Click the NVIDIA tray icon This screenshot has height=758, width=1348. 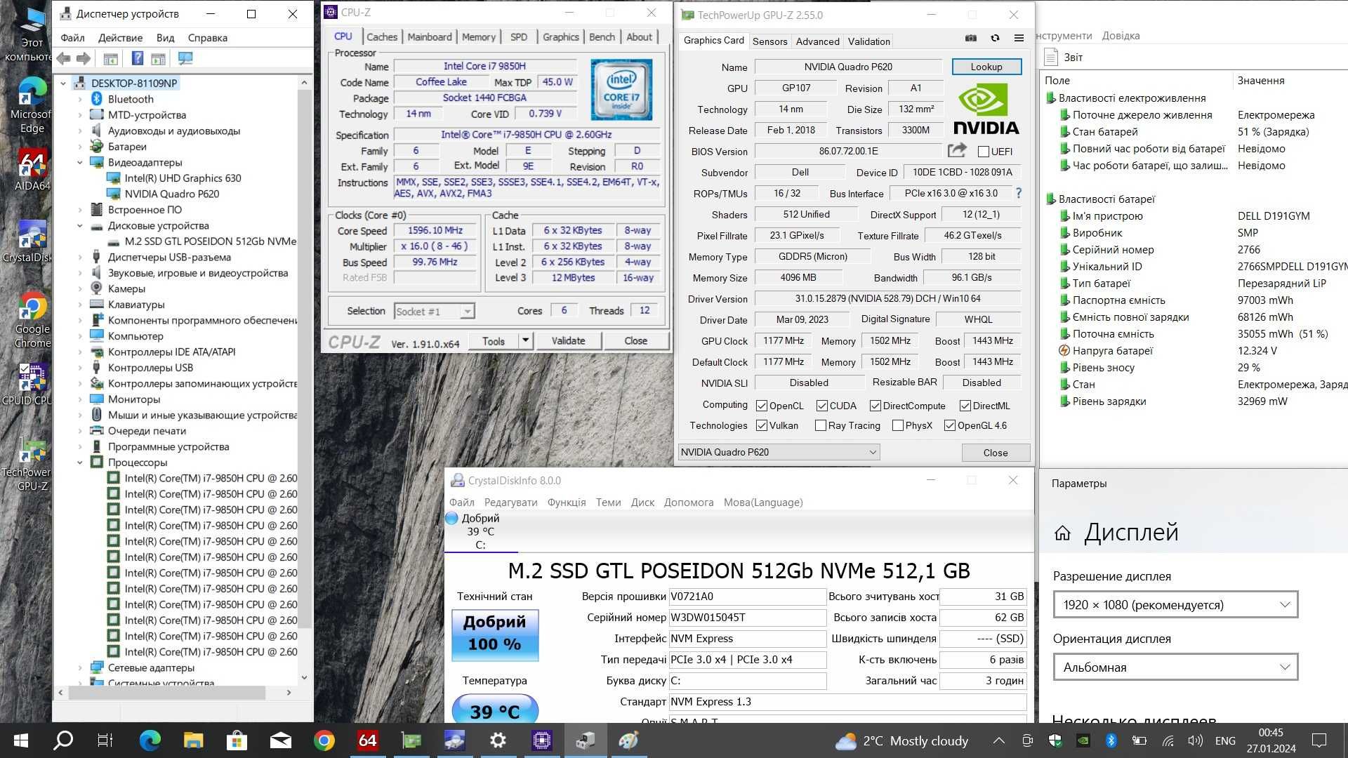click(x=1083, y=740)
